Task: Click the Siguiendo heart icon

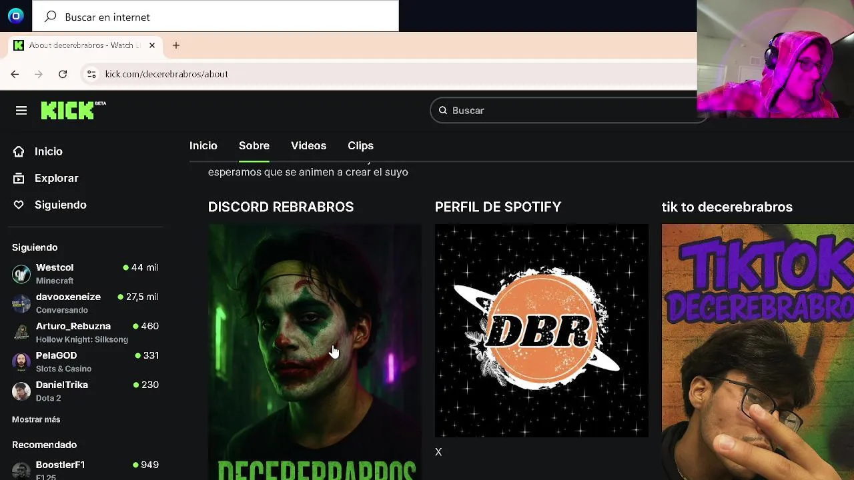Action: point(19,205)
